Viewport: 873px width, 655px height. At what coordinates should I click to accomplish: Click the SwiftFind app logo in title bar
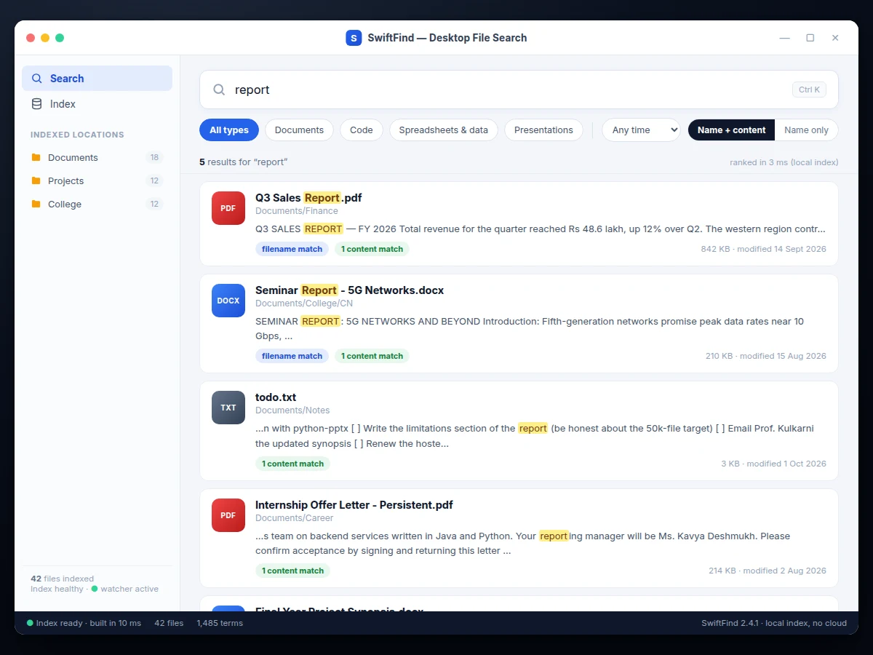coord(354,38)
